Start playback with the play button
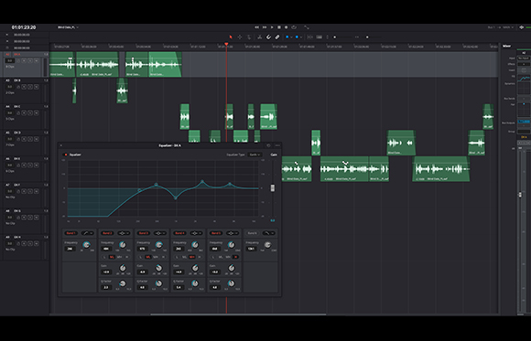 point(272,27)
